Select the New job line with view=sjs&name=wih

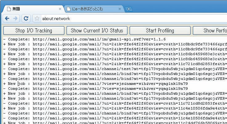[95, 84]
